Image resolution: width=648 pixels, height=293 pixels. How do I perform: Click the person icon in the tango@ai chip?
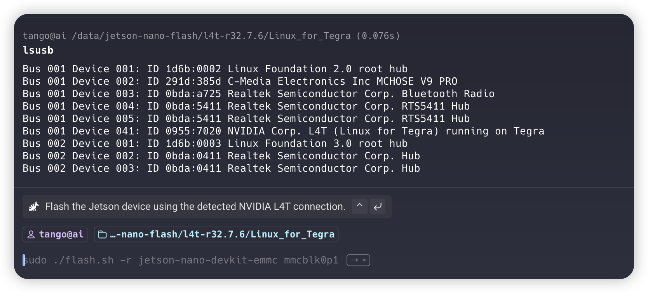(x=31, y=234)
